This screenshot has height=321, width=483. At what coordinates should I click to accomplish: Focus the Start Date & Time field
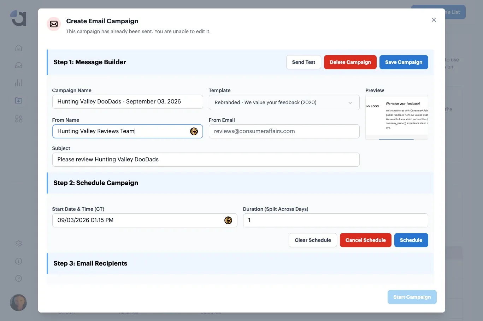point(145,220)
